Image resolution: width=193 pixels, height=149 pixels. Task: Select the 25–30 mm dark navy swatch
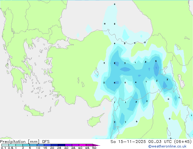tap(61, 145)
